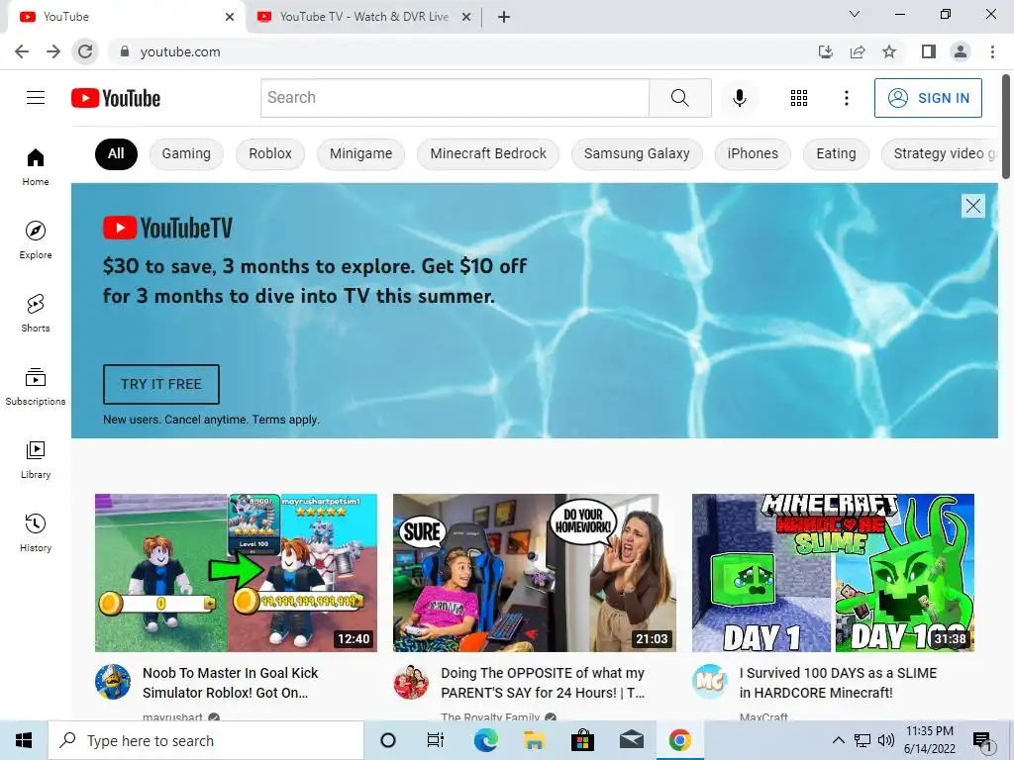Switch to YouTube TV tab

[363, 17]
